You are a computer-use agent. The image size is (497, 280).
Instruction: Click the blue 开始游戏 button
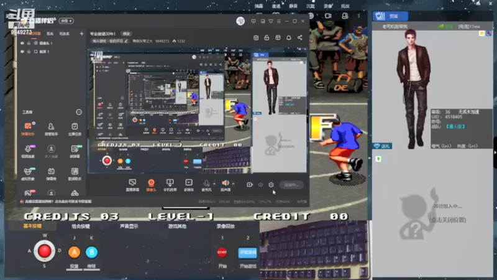[247, 253]
